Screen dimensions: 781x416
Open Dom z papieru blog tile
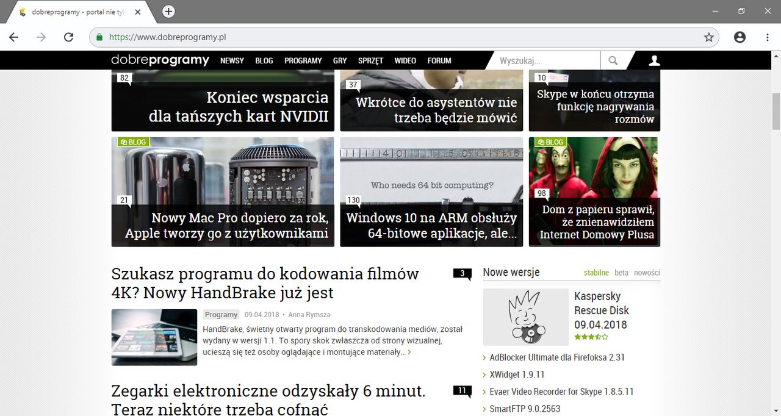tap(594, 192)
